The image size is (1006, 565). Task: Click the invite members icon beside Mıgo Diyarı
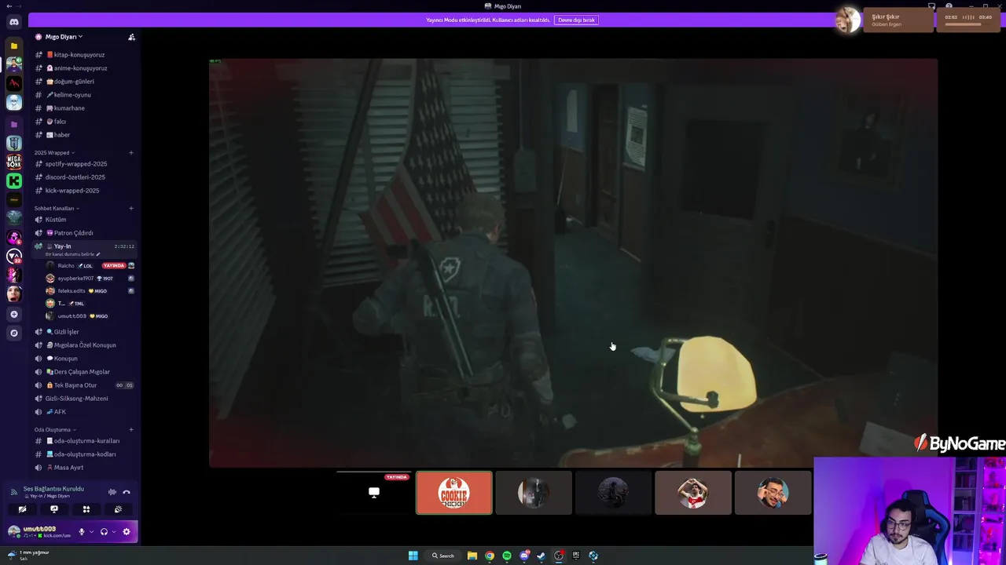pyautogui.click(x=131, y=37)
